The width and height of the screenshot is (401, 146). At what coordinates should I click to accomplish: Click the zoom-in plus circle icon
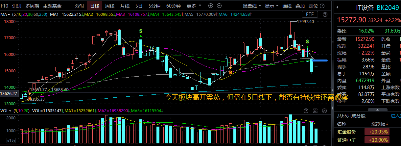click(x=210, y=6)
